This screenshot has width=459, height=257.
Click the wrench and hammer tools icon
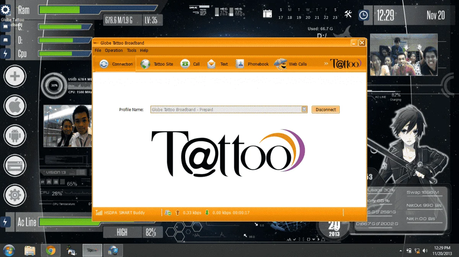click(x=348, y=14)
